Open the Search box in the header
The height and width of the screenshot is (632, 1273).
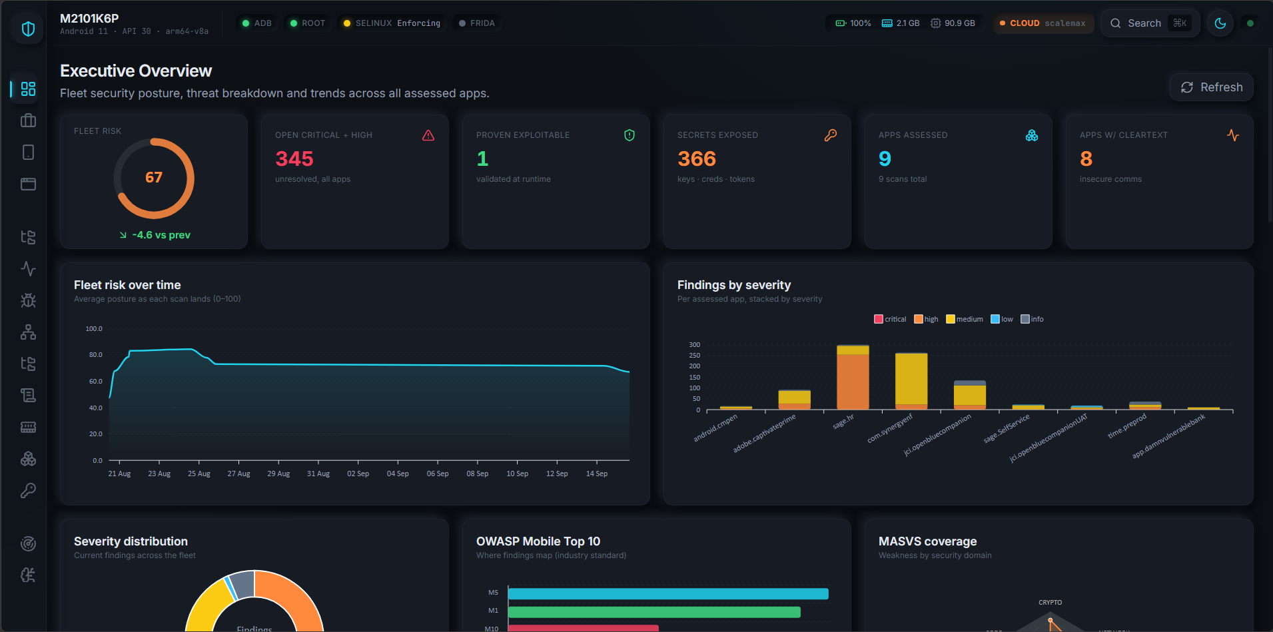pos(1150,23)
